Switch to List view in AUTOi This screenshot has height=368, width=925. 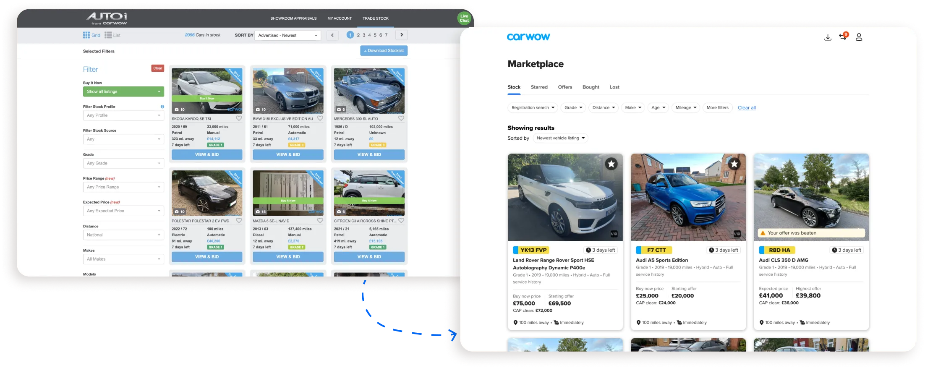(x=112, y=35)
